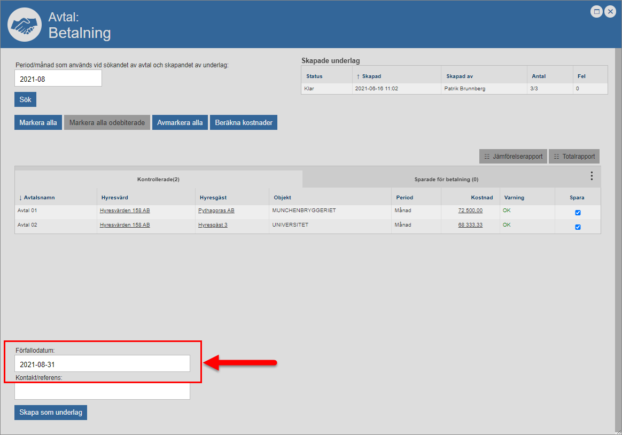Image resolution: width=622 pixels, height=435 pixels.
Task: Open the Jämförelserapport report
Action: [512, 157]
